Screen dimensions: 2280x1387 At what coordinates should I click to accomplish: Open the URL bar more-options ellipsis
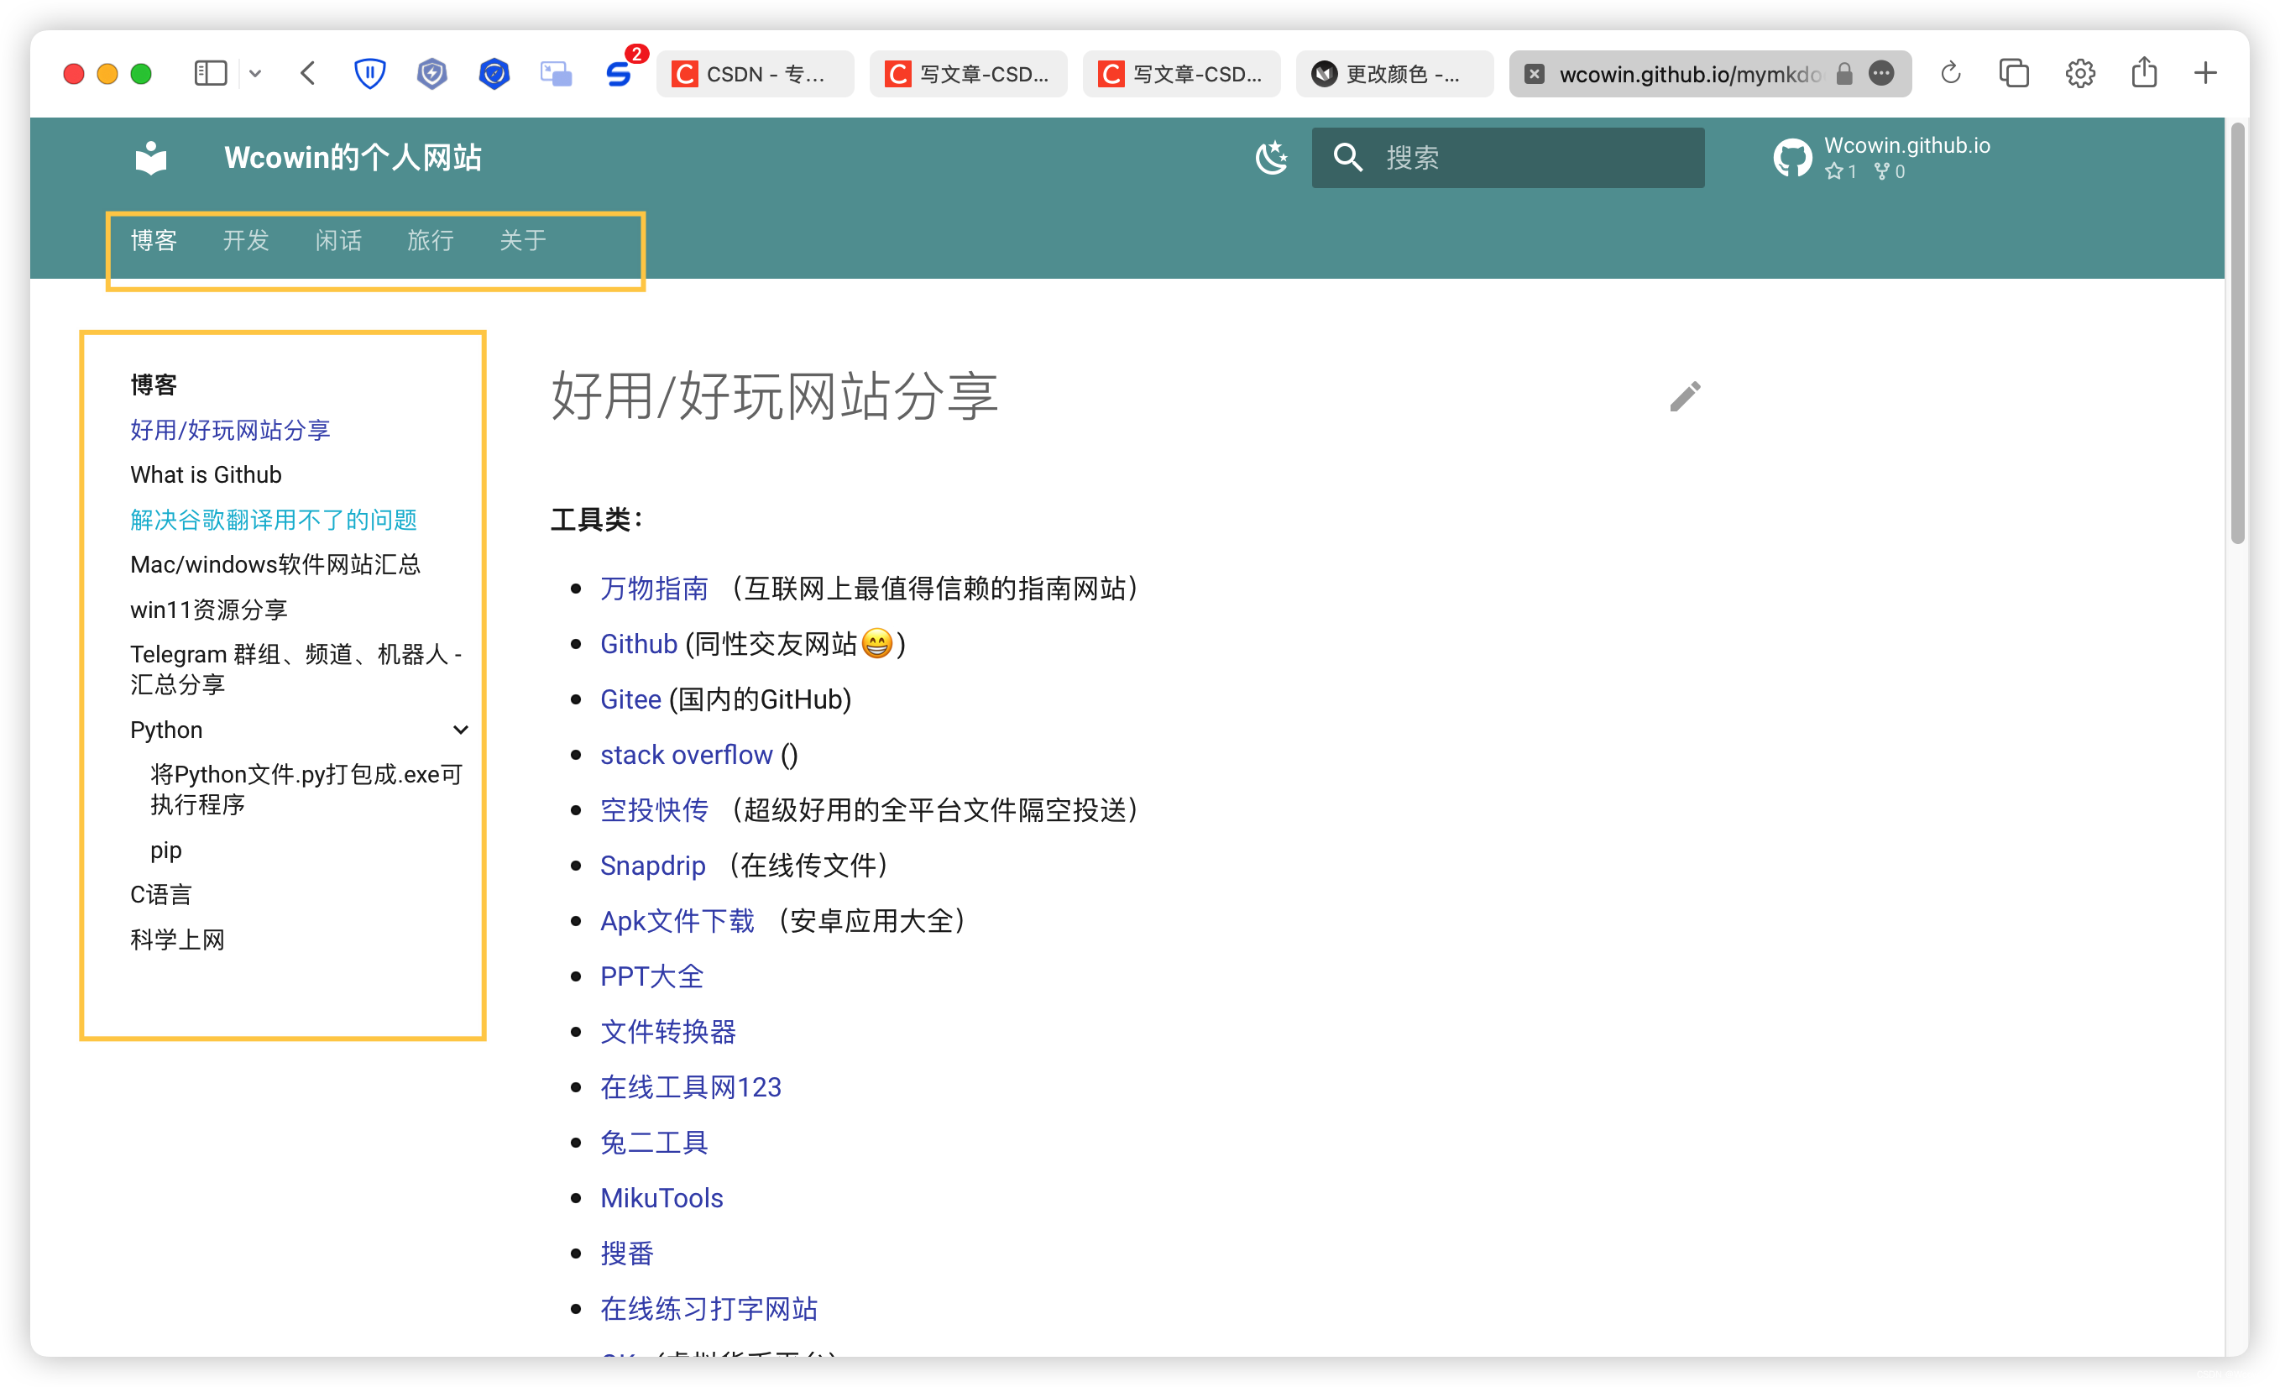tap(1881, 74)
